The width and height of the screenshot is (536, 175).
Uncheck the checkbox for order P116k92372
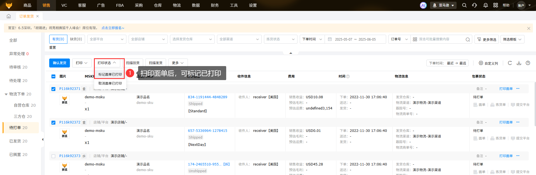coord(53,123)
